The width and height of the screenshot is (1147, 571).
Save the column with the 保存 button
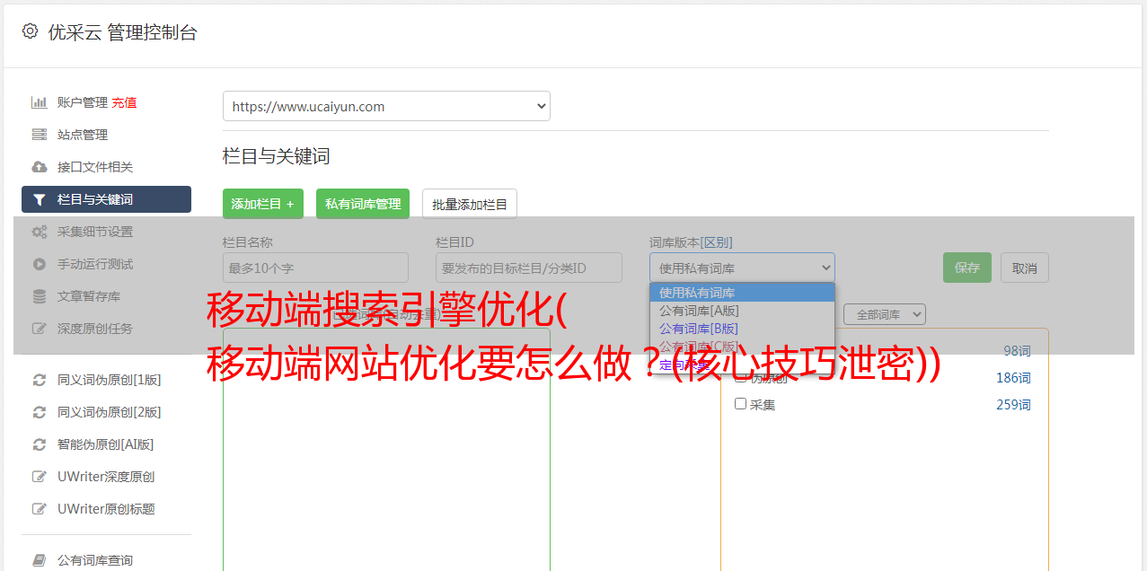coord(967,268)
